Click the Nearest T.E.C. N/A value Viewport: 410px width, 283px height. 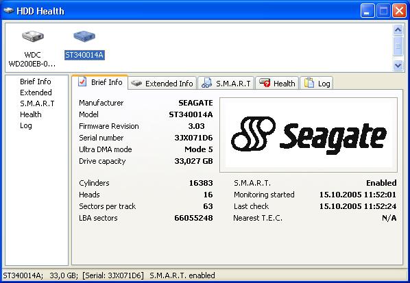(x=389, y=218)
